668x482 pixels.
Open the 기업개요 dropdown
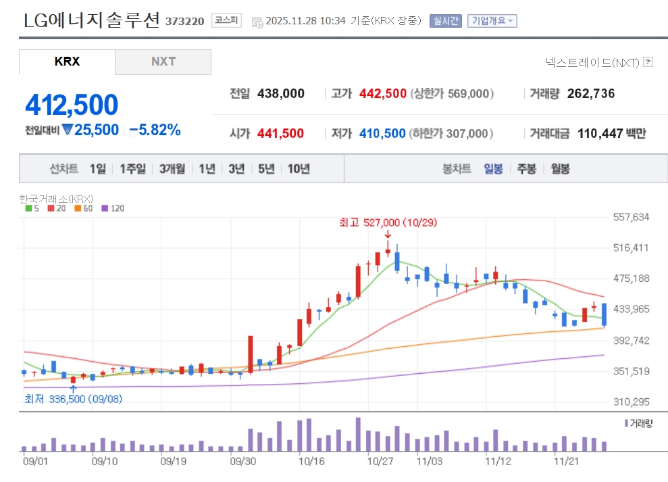click(492, 21)
